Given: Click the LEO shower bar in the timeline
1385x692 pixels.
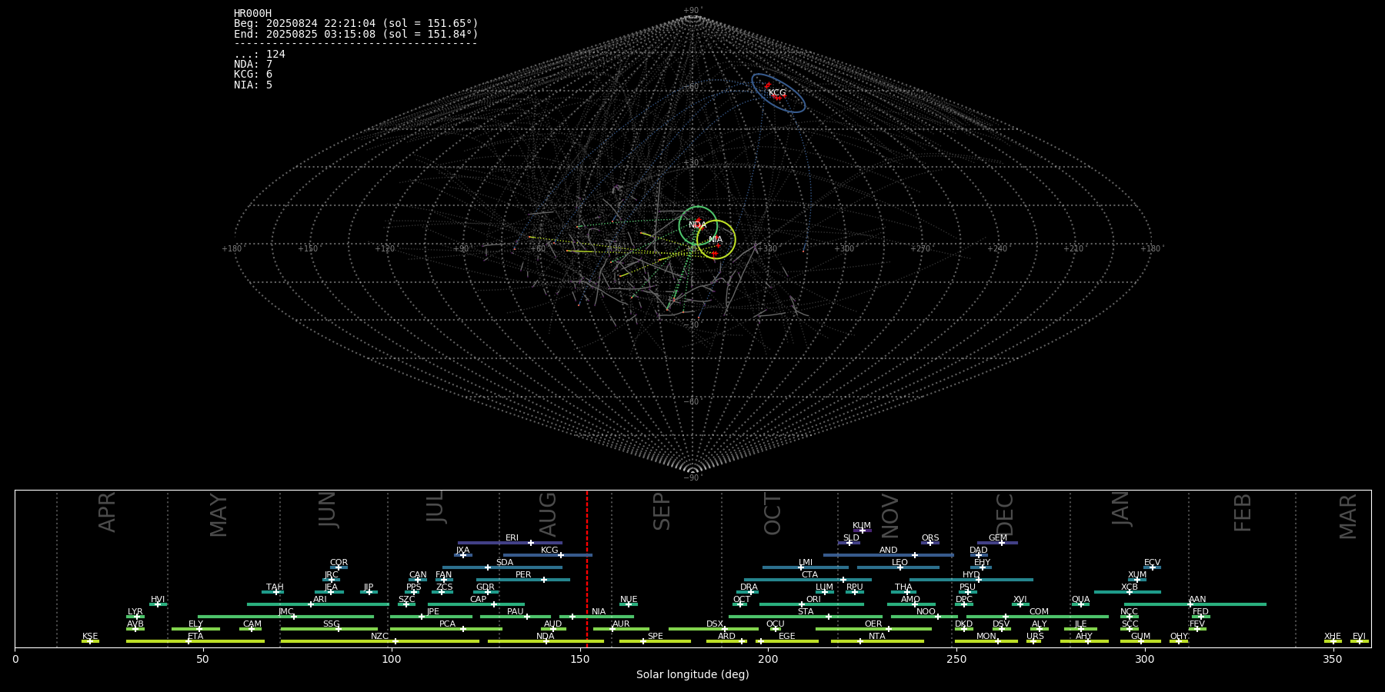Looking at the screenshot, I should 898,567.
